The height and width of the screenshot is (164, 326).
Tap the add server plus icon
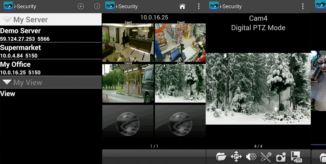81,6
